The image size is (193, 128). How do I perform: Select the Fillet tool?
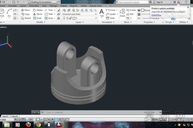coord(49,14)
